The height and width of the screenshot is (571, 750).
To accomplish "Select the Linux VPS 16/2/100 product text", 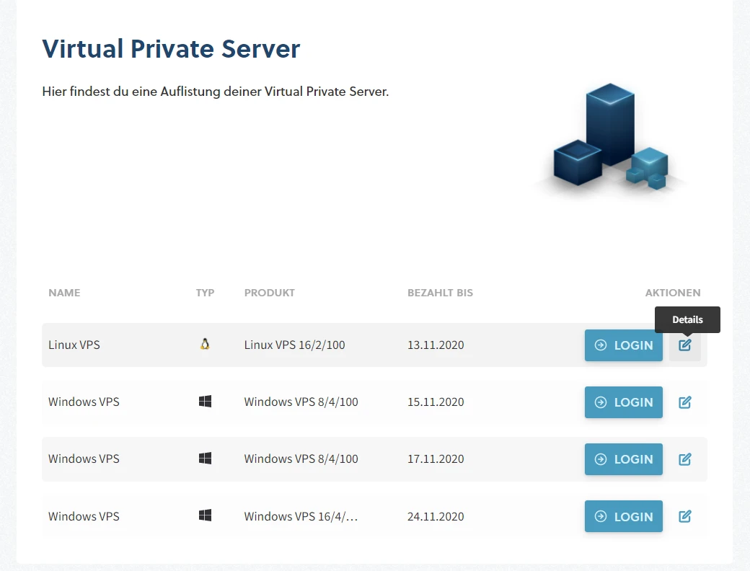I will point(294,345).
